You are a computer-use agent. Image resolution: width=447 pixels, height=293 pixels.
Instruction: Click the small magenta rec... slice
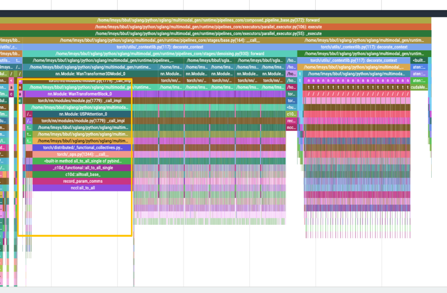pos(291,121)
